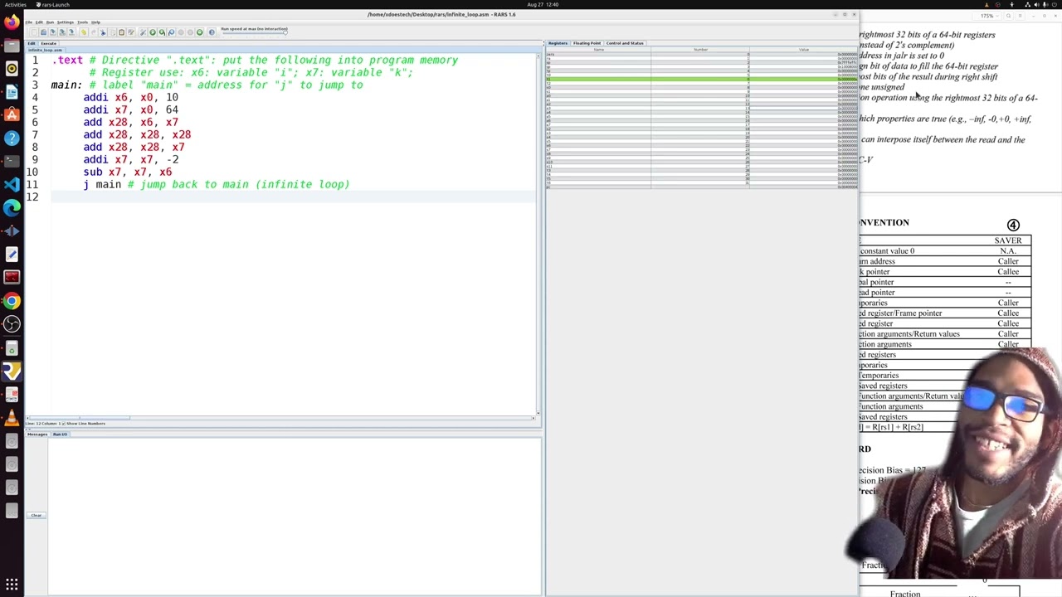Adjust the Run speed slider
This screenshot has width=1062, height=597.
click(254, 33)
